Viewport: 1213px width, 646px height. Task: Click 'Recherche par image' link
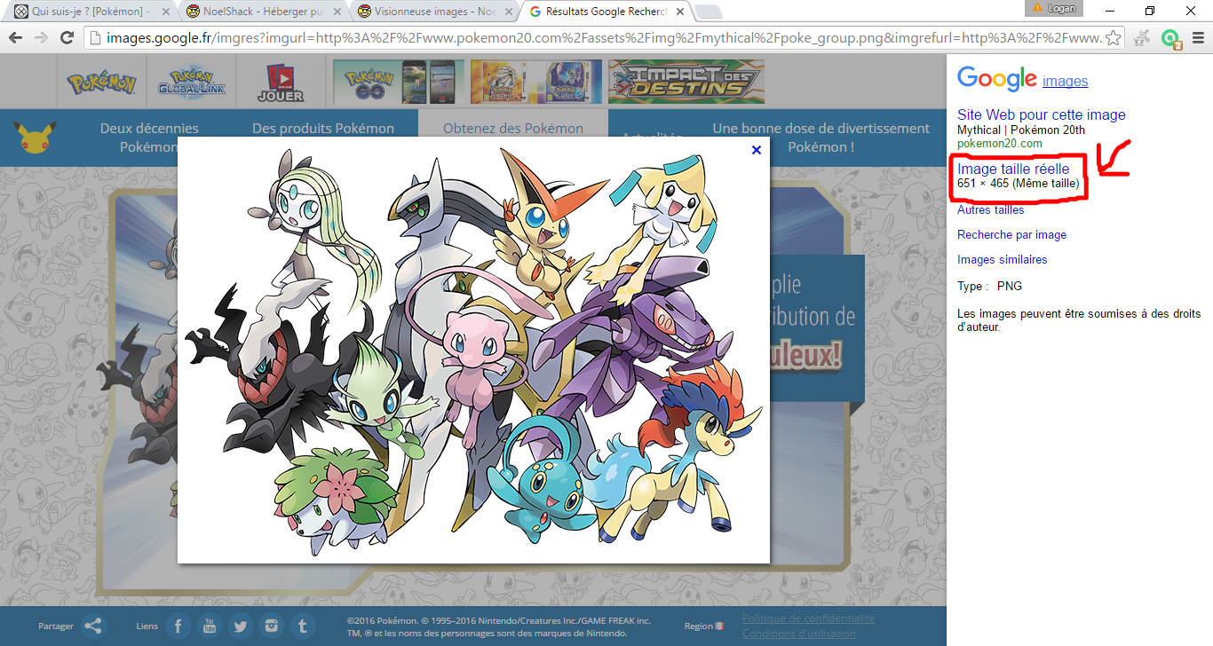1011,235
